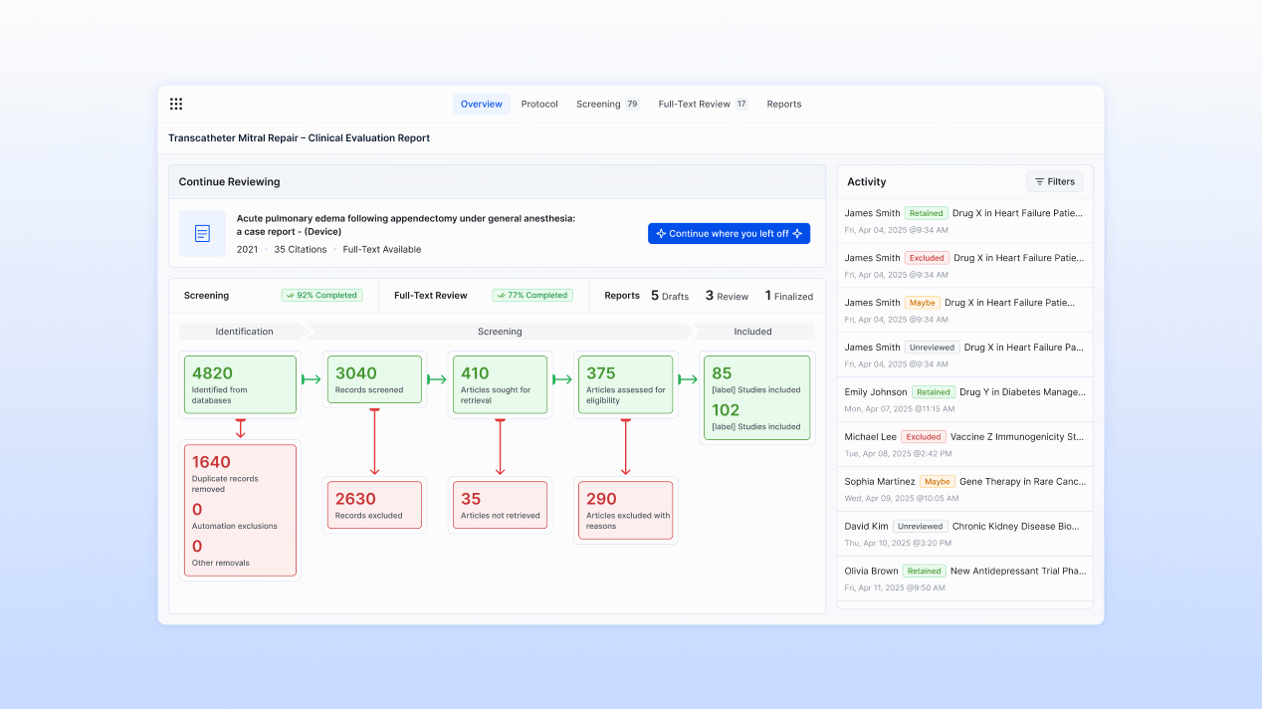This screenshot has height=709, width=1262.
Task: Click the 410 Articles sought for retrieval box
Action: [500, 384]
